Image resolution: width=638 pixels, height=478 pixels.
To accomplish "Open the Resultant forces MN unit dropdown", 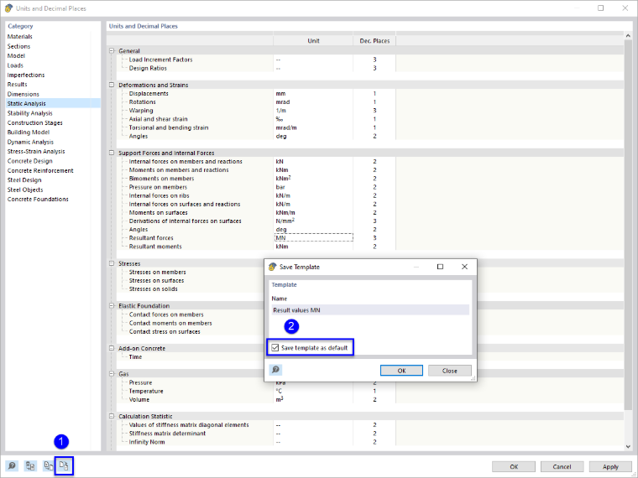I will point(314,238).
